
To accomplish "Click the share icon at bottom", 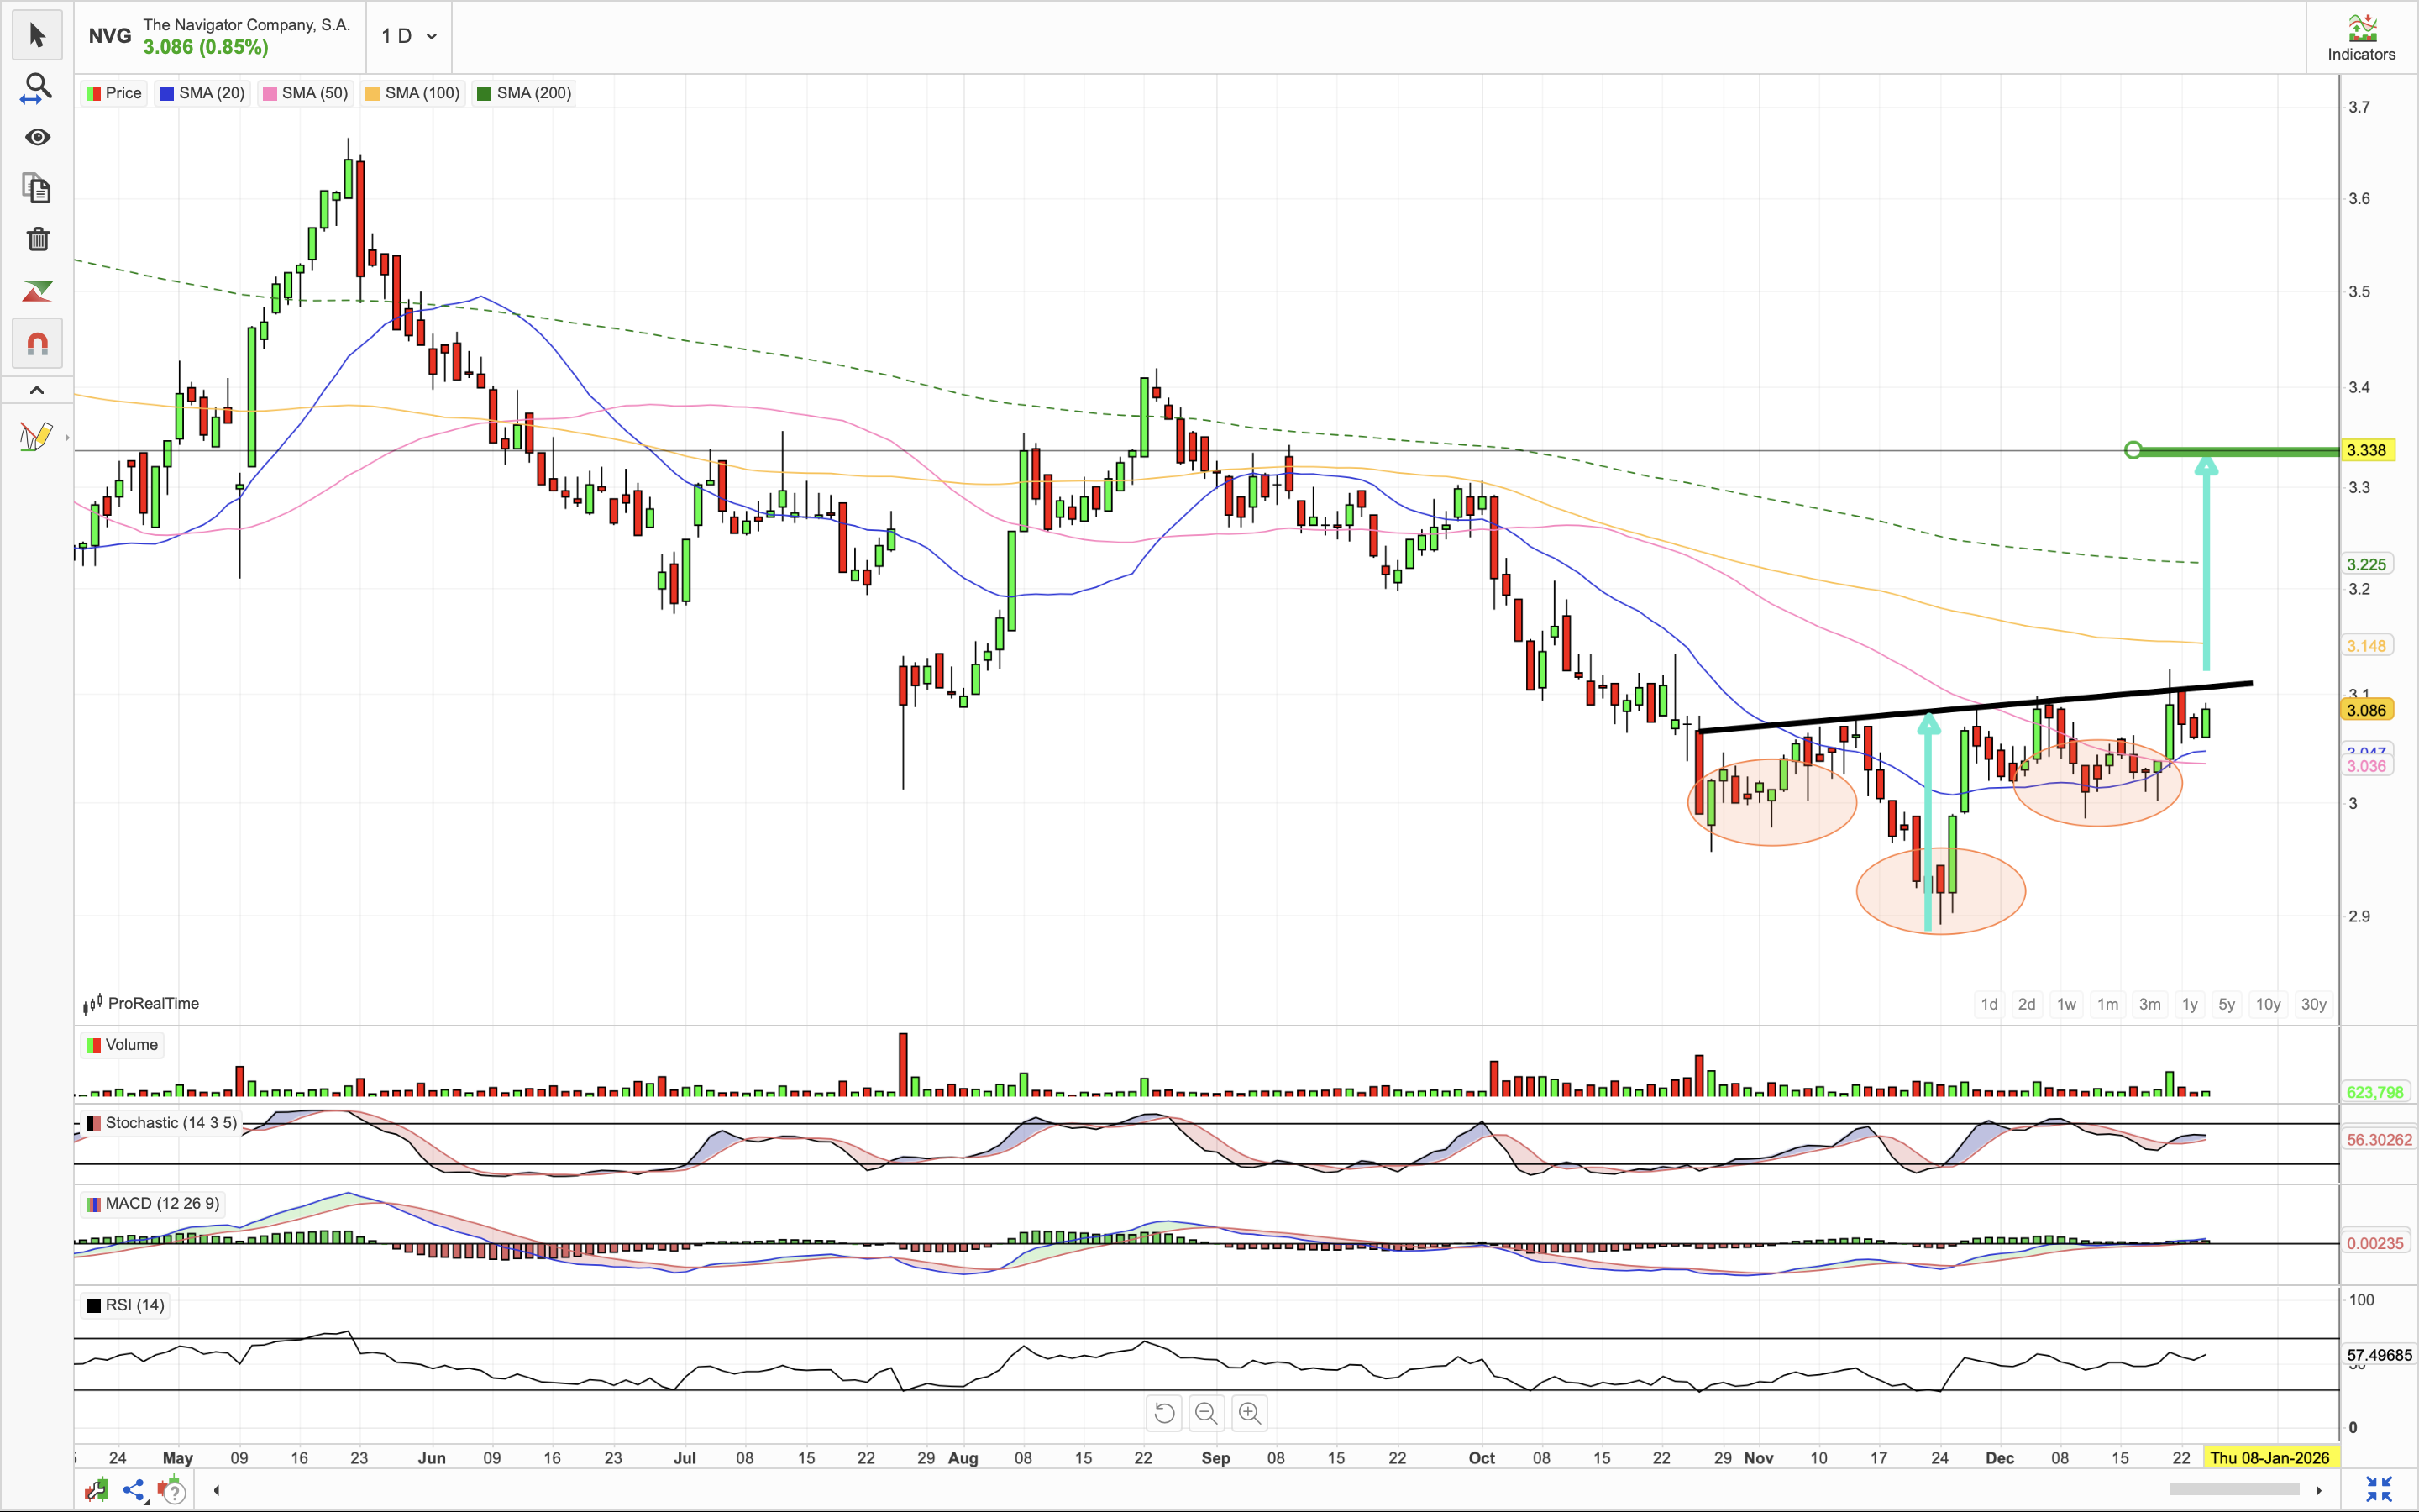I will 134,1490.
